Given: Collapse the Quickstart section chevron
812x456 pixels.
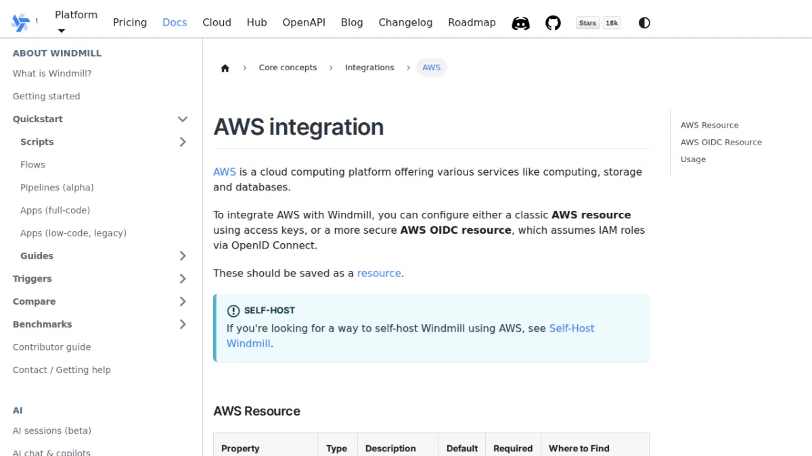Looking at the screenshot, I should click(183, 119).
